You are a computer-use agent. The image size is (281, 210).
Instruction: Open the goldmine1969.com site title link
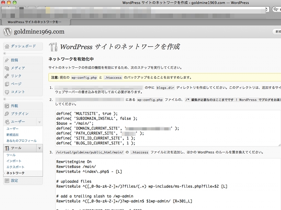click(39, 31)
